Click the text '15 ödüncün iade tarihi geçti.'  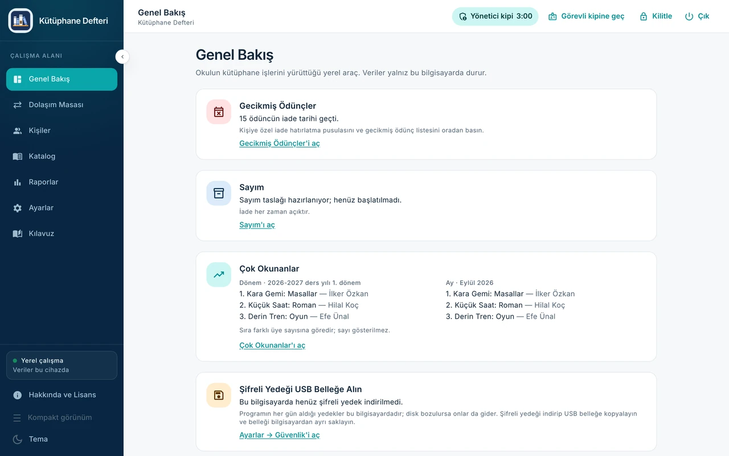click(x=289, y=119)
